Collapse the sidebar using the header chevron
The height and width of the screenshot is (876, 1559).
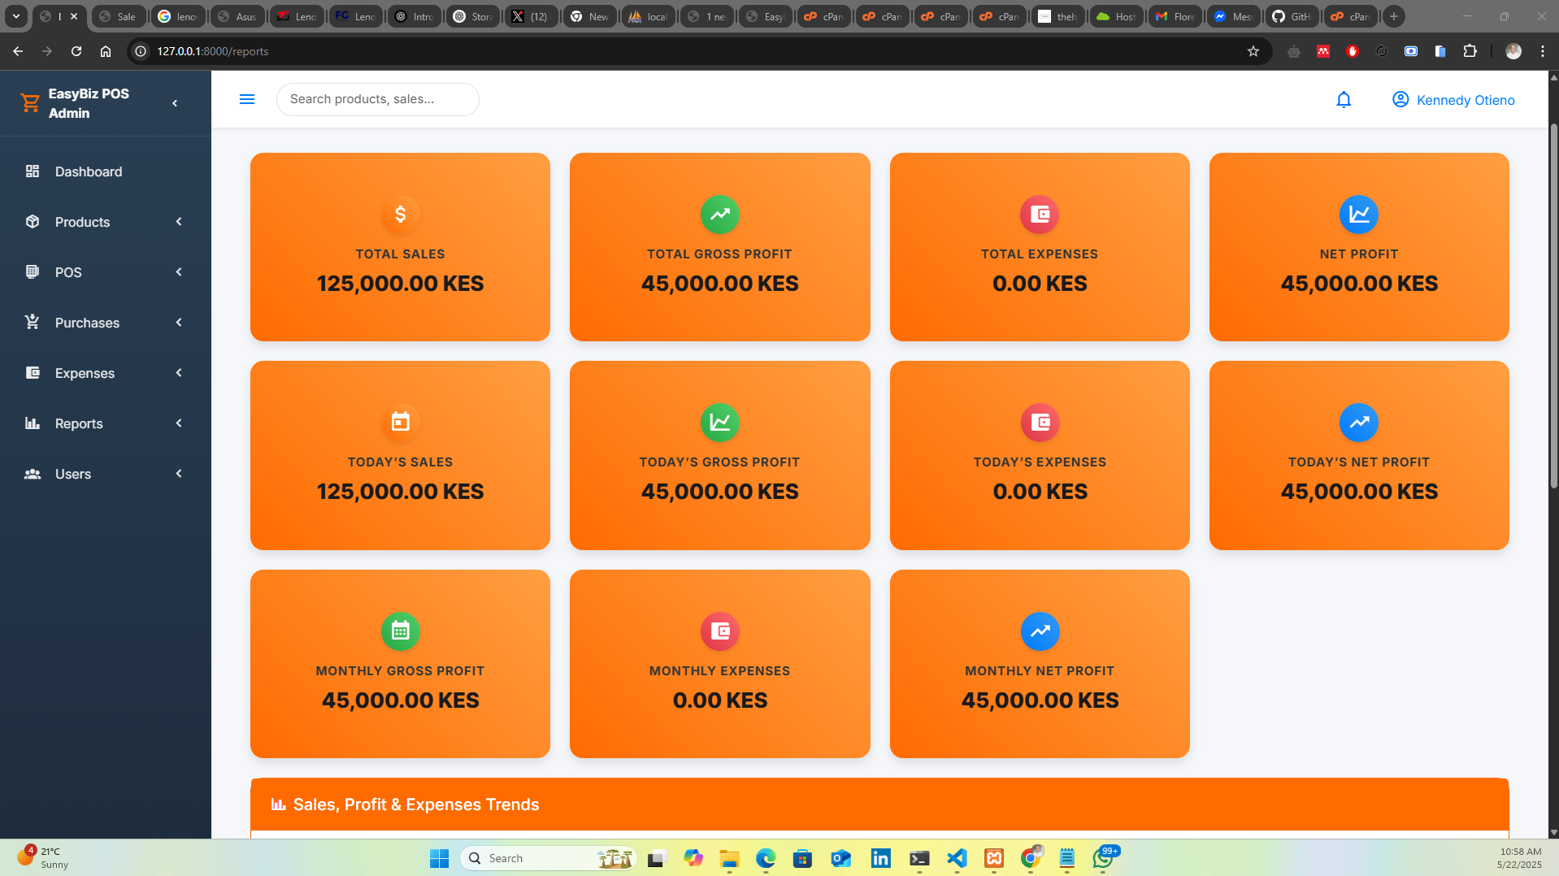click(174, 102)
